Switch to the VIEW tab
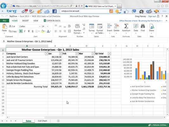Image resolution: width=169 pixels, height=127 pixels. (36, 21)
